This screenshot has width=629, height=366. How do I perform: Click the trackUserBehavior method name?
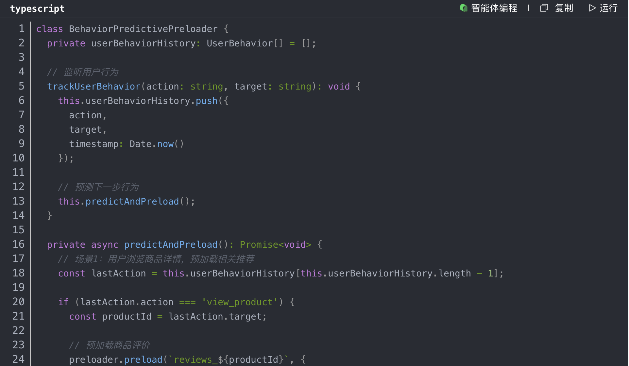pos(93,86)
